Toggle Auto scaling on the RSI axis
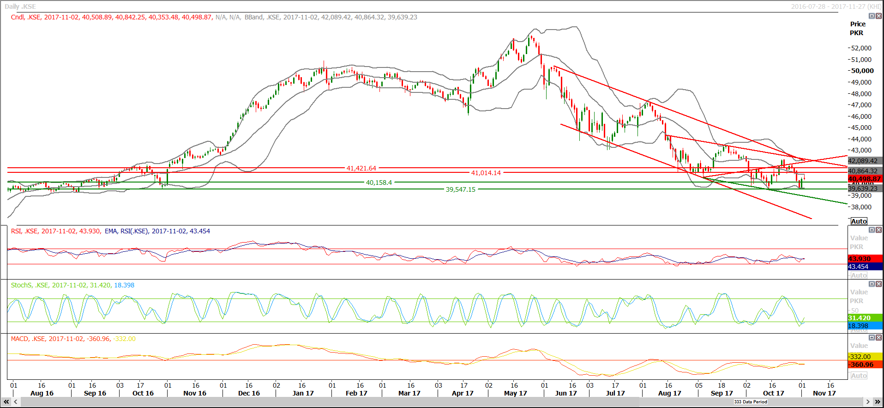Image resolution: width=884 pixels, height=408 pixels. coord(859,275)
